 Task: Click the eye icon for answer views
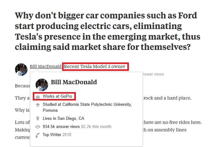pos(38,127)
